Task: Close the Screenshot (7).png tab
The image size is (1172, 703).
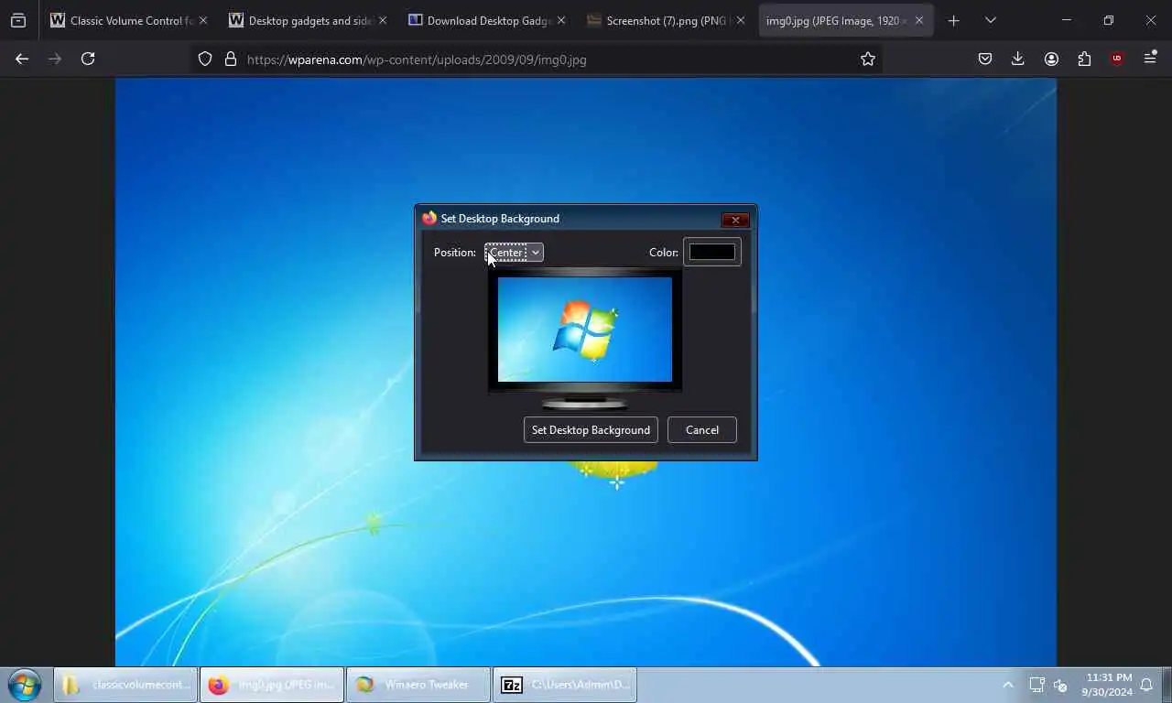Action: click(x=741, y=20)
